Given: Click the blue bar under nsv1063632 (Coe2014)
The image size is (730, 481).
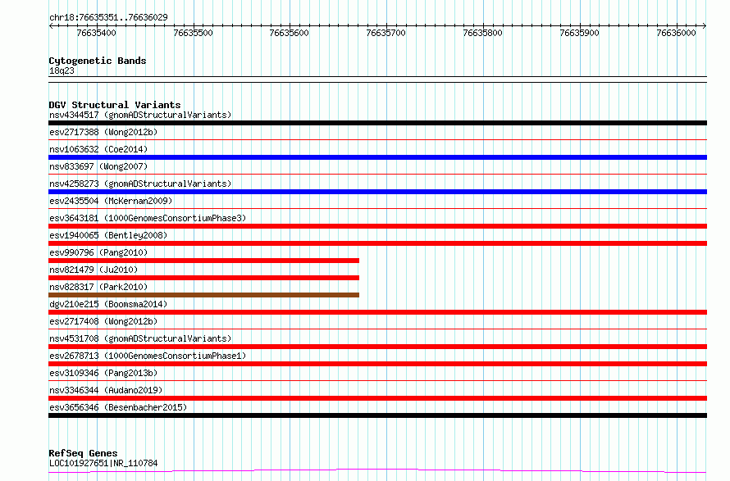Looking at the screenshot, I should click(x=377, y=157).
